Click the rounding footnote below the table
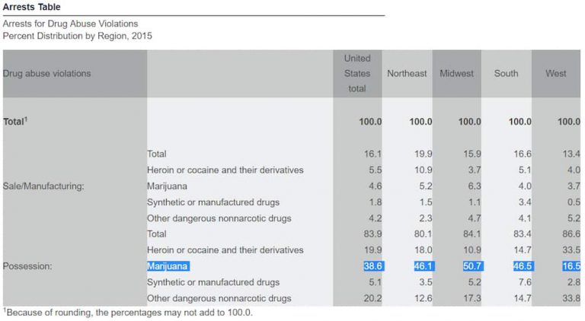Screen dimensions: 585x321 [x=128, y=313]
